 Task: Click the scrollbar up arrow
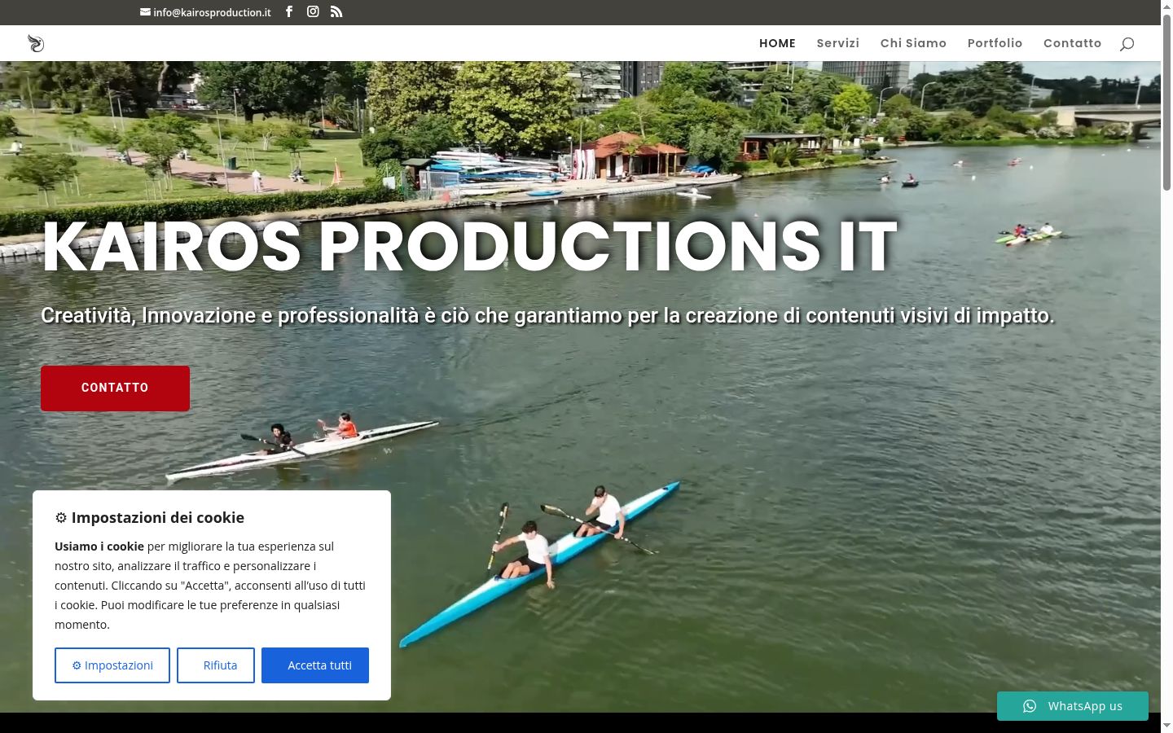click(1166, 6)
